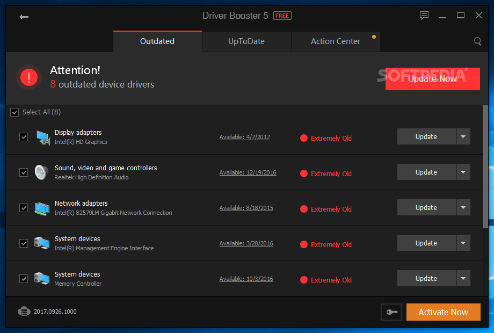Image resolution: width=494 pixels, height=333 pixels.
Task: Click the search magnifier icon
Action: [x=477, y=41]
